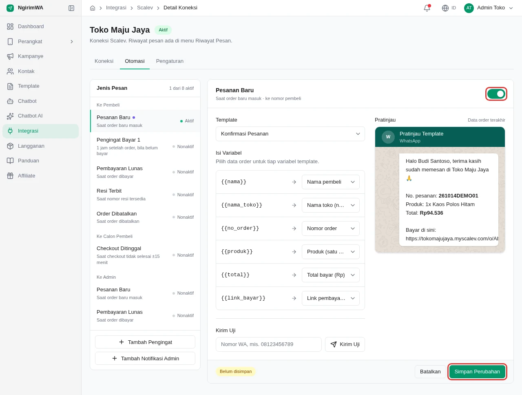Click the Batalkan button
Image resolution: width=522 pixels, height=395 pixels.
pos(430,372)
